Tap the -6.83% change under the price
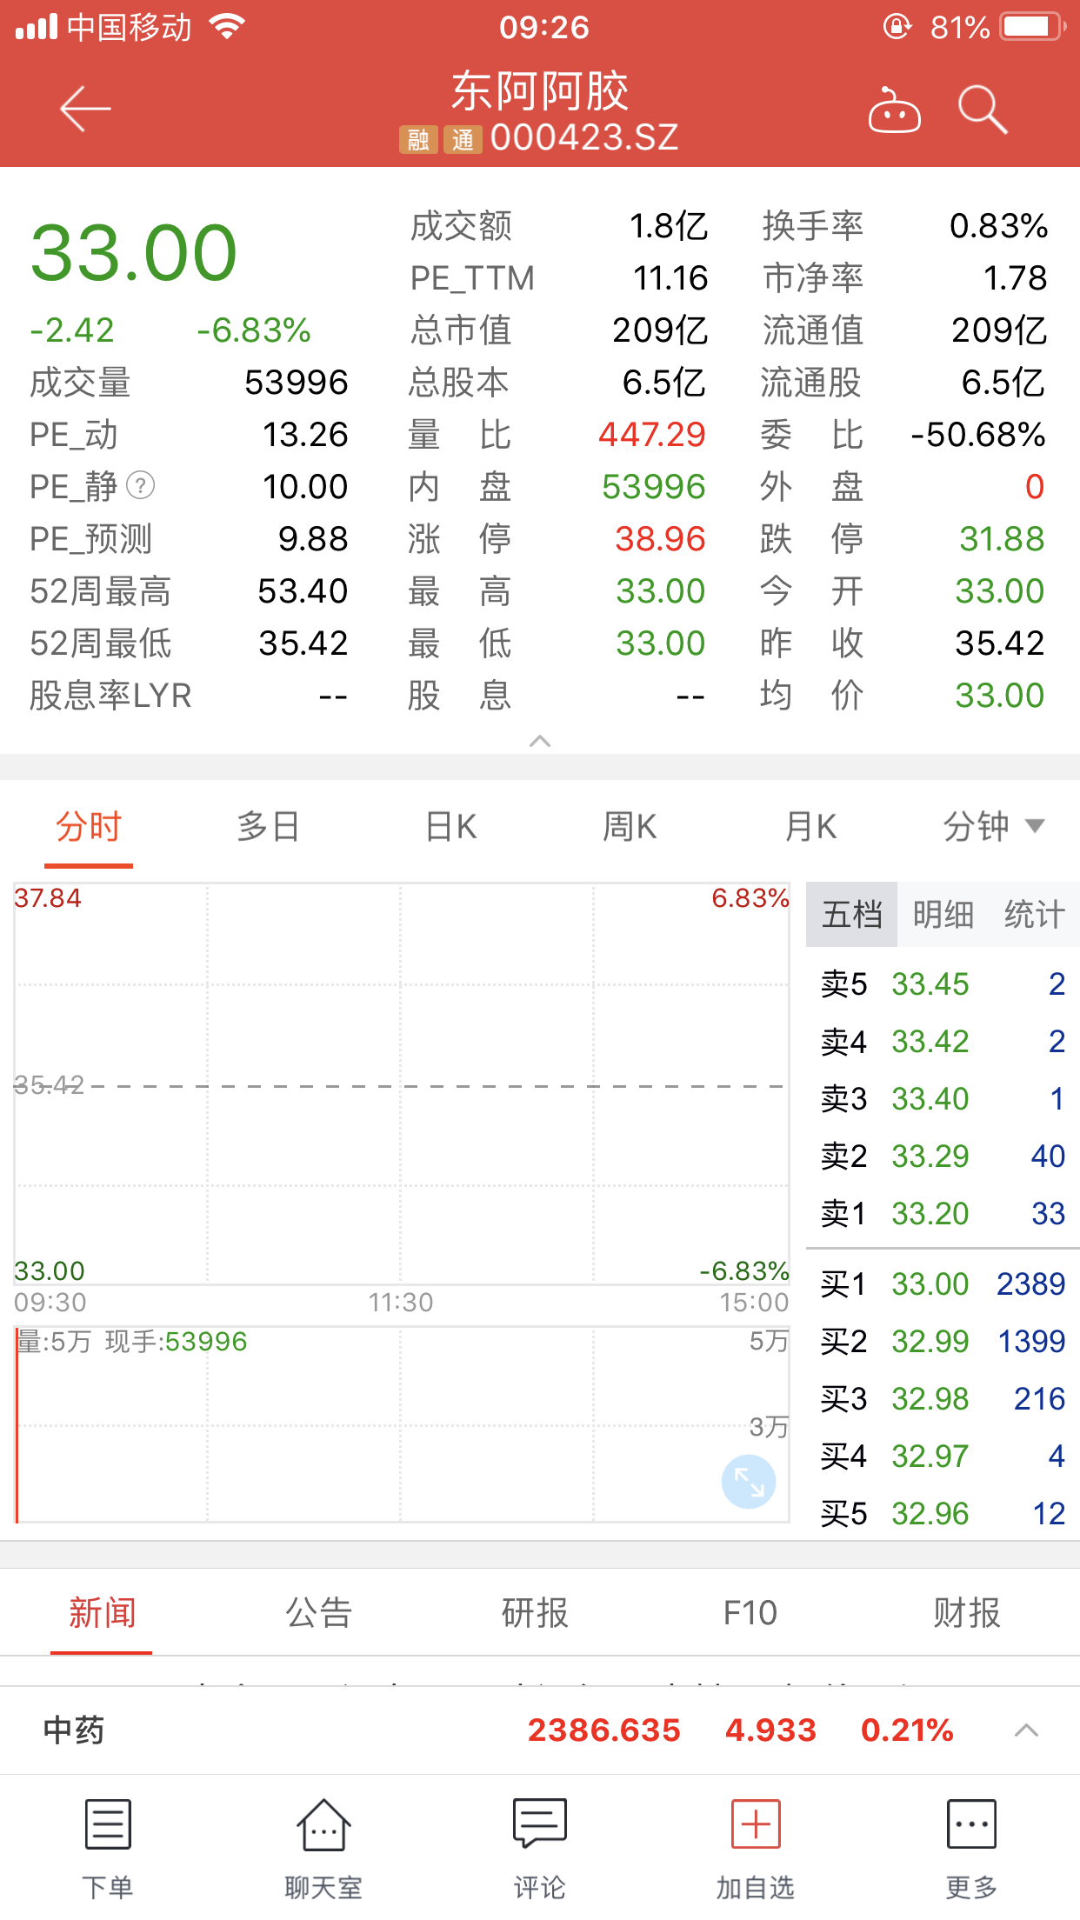Image resolution: width=1080 pixels, height=1920 pixels. 254,330
